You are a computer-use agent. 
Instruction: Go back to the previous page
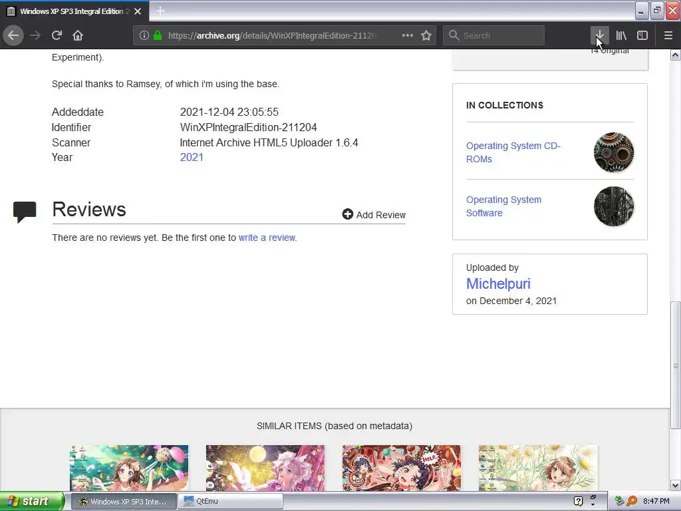pyautogui.click(x=13, y=35)
